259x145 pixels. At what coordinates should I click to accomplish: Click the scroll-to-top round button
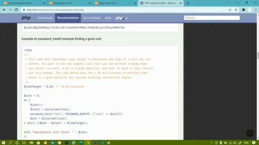pos(250,133)
